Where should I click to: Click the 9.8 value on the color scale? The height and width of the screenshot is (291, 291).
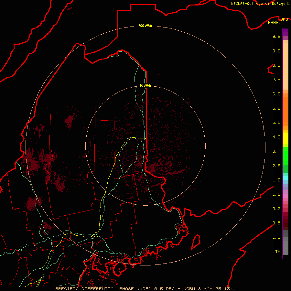click(x=276, y=36)
